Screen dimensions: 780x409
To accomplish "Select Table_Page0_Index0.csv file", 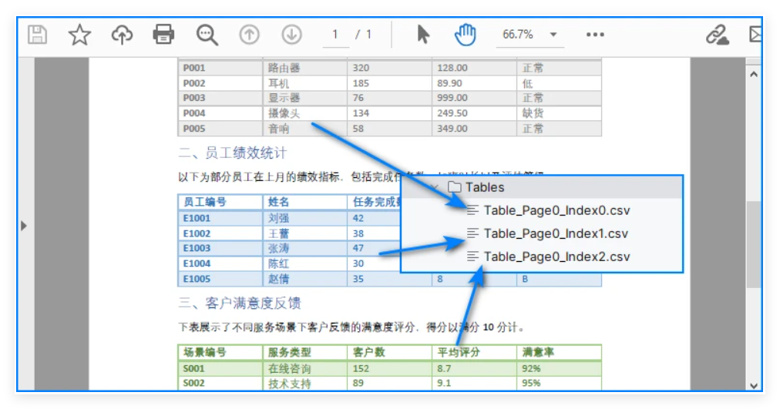I will click(556, 210).
